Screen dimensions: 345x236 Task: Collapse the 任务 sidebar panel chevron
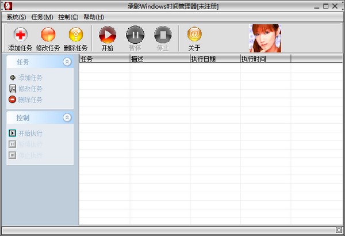pos(67,62)
